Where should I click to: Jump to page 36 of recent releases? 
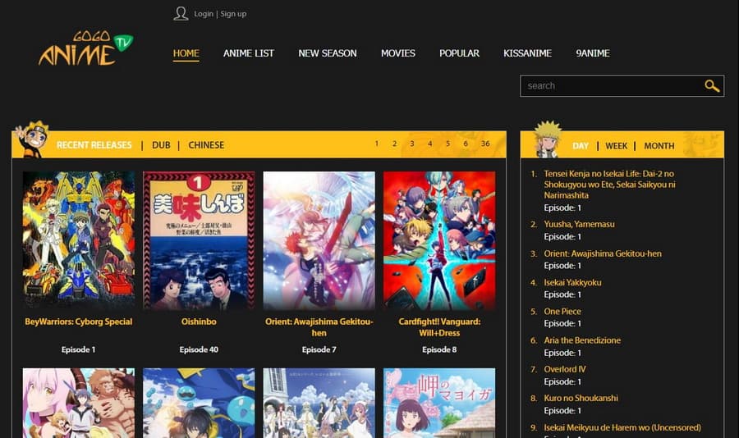[x=485, y=144]
